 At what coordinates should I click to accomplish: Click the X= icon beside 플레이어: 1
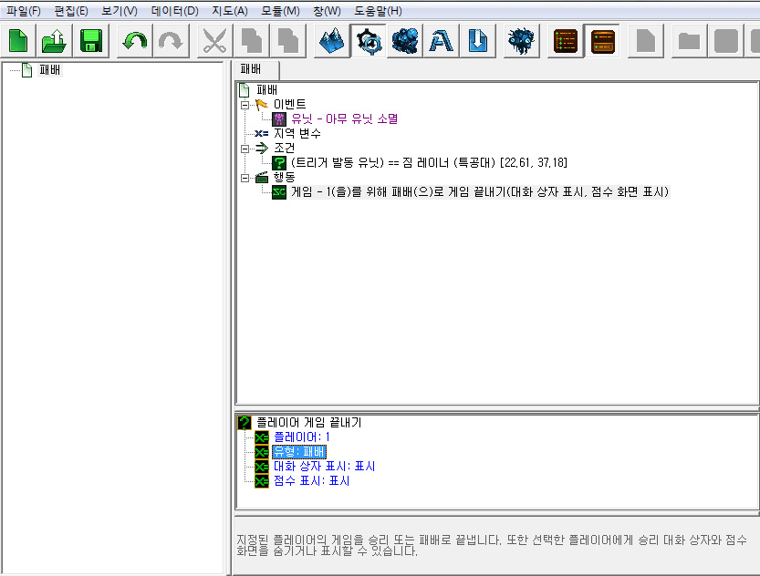262,437
